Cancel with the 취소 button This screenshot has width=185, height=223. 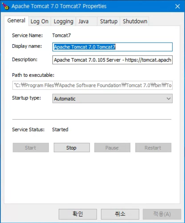tap(120, 214)
